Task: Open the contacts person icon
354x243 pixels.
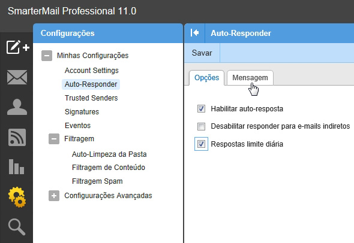Action: coord(17,107)
